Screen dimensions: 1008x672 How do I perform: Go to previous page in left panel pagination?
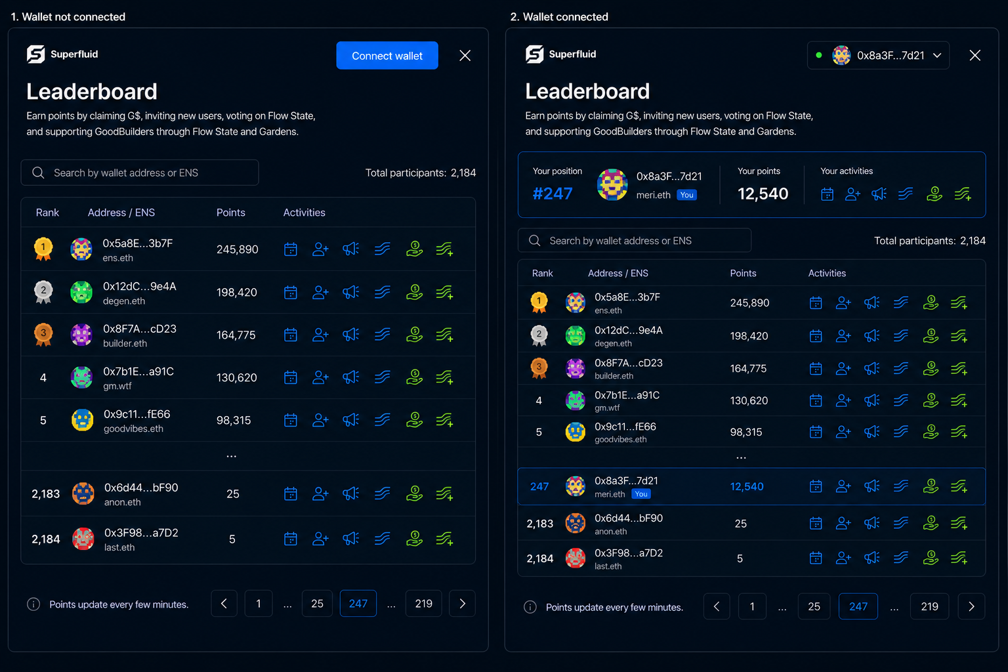click(224, 604)
